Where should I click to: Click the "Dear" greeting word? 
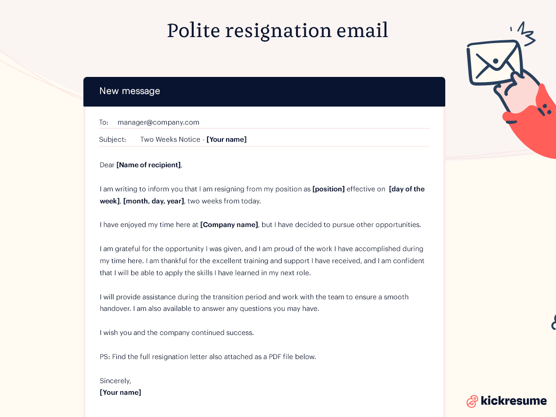click(x=107, y=165)
